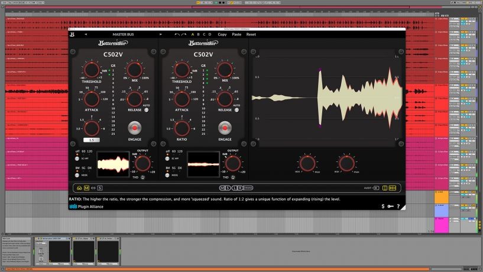Open the key license icon
Viewport: 483px width, 272px height.
click(390, 206)
